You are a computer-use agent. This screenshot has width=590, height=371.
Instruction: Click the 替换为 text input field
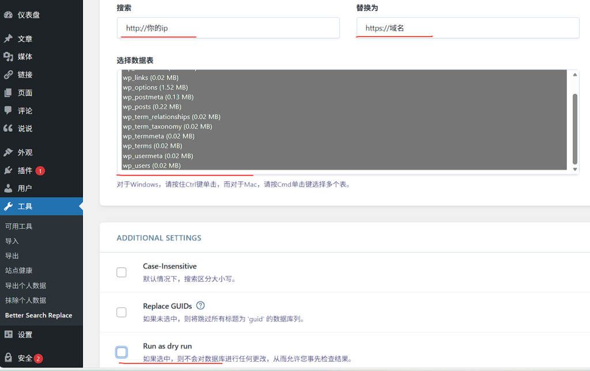coord(467,28)
